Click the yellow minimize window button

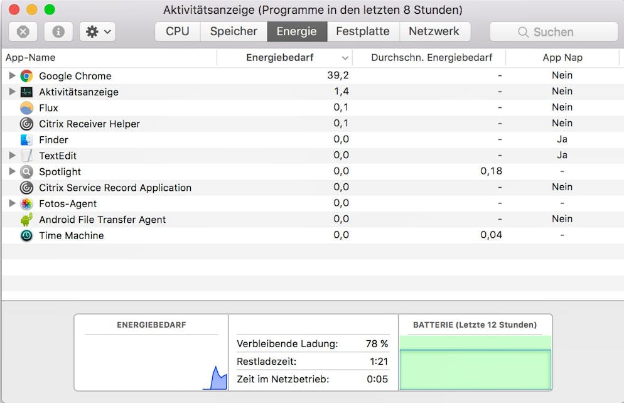32,9
